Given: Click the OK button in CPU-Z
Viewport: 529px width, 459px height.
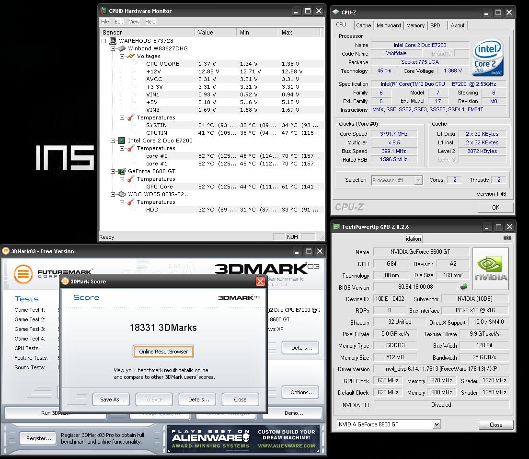Looking at the screenshot, I should point(495,207).
